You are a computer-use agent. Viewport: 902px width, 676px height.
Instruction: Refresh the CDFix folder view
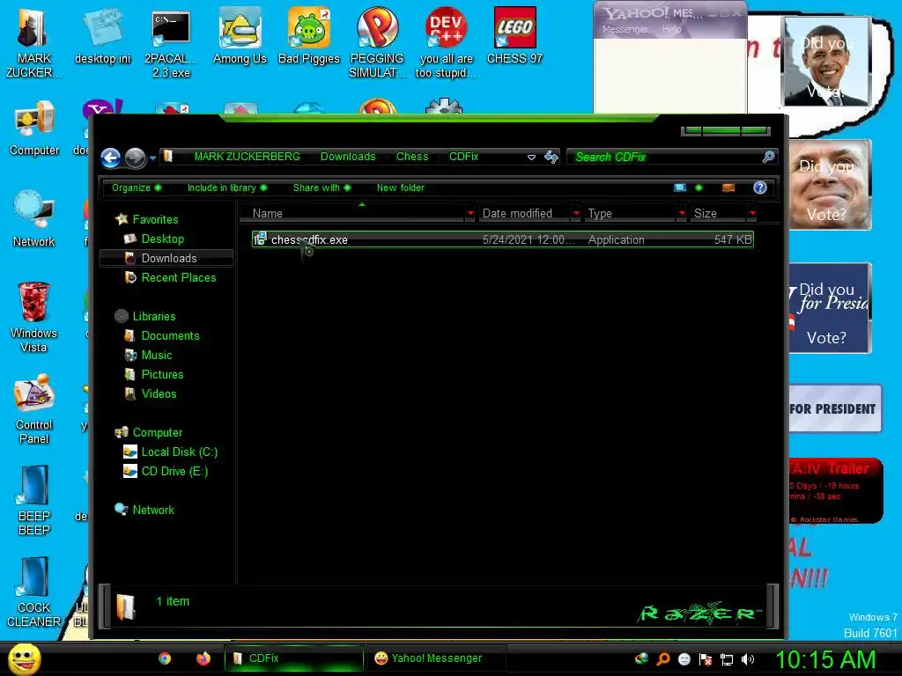coord(551,157)
